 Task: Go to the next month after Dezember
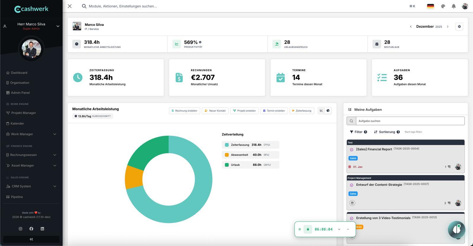448,27
